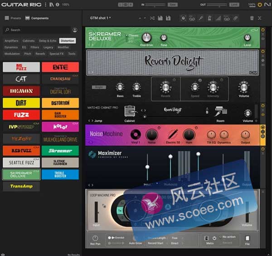Toggle Noise Machine power button

coord(263,127)
